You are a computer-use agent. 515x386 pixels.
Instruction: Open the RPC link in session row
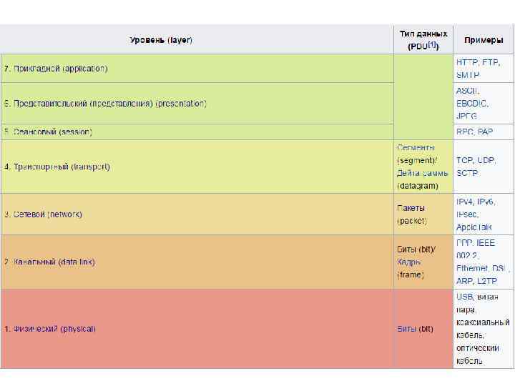click(x=465, y=132)
